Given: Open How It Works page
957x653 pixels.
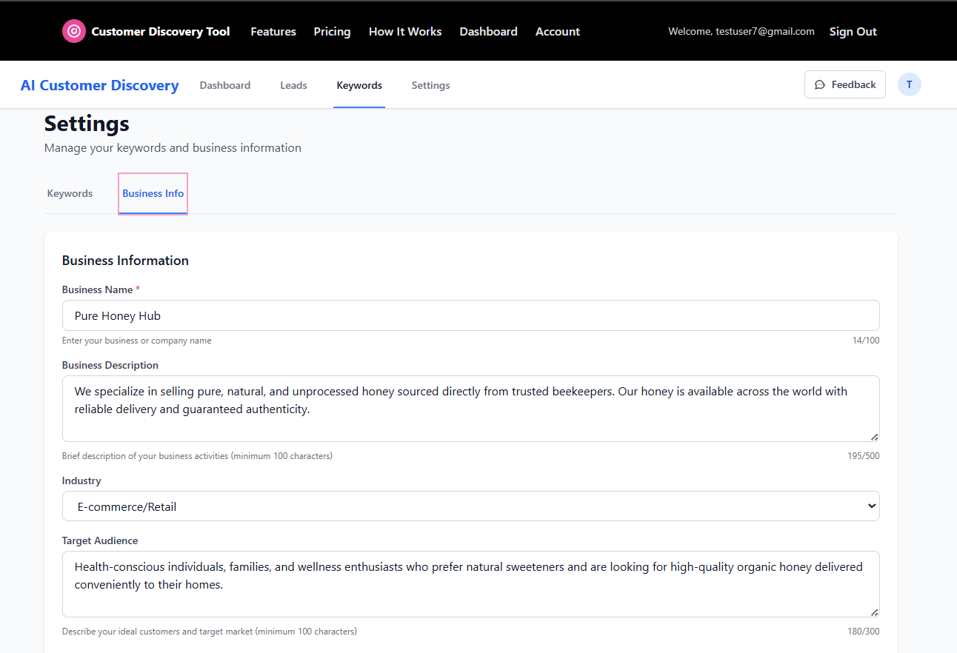Looking at the screenshot, I should pos(405,31).
